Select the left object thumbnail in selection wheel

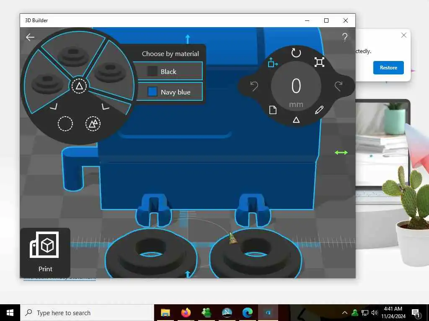(x=47, y=83)
